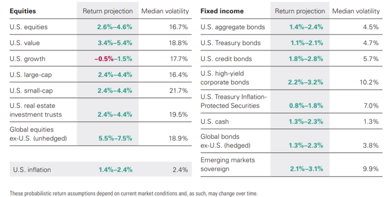Select the U.S. value row label

(x=25, y=43)
